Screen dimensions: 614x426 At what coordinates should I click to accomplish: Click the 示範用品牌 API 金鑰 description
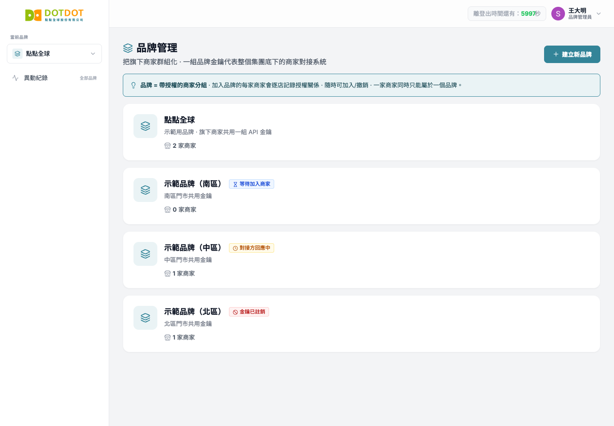pos(218,132)
